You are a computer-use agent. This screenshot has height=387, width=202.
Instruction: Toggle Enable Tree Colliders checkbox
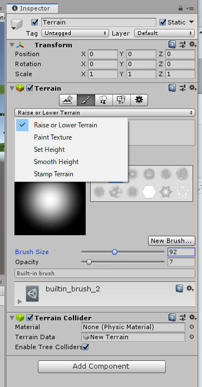86,347
